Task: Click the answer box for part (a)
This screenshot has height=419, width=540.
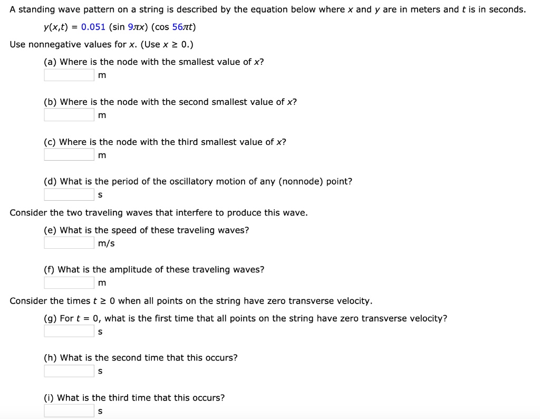Action: tap(69, 75)
